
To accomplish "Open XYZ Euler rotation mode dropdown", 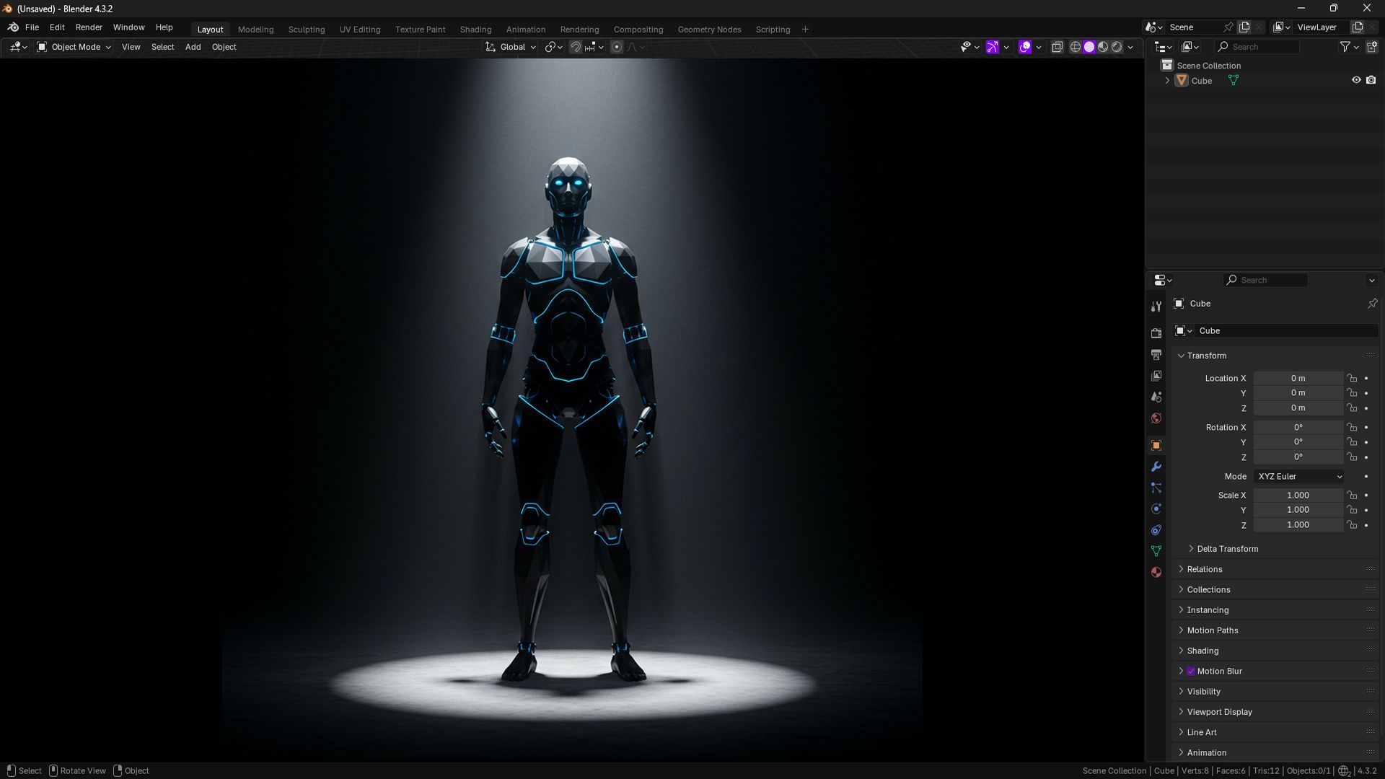I will (x=1299, y=476).
